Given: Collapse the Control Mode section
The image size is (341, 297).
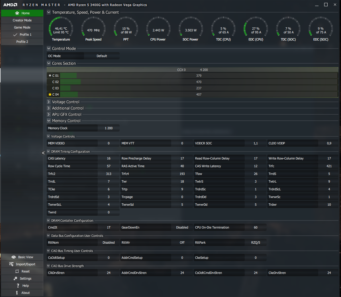Looking at the screenshot, I should coord(49,48).
